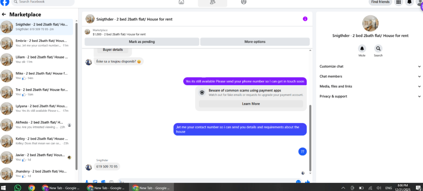Open the Windows Start button
This screenshot has width=423, height=191.
pos(4,188)
